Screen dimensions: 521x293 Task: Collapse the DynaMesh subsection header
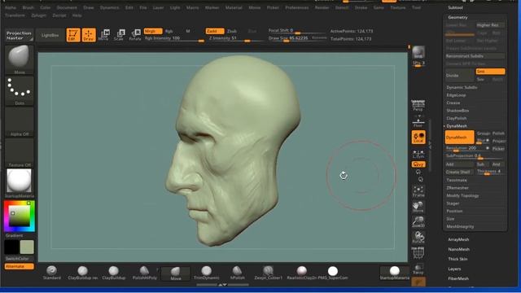(457, 126)
